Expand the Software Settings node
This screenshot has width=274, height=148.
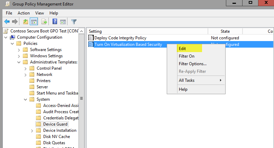pyautogui.click(x=19, y=50)
